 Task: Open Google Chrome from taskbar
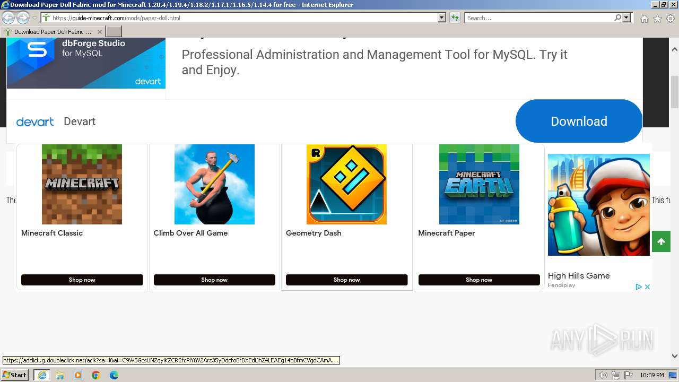(96, 375)
